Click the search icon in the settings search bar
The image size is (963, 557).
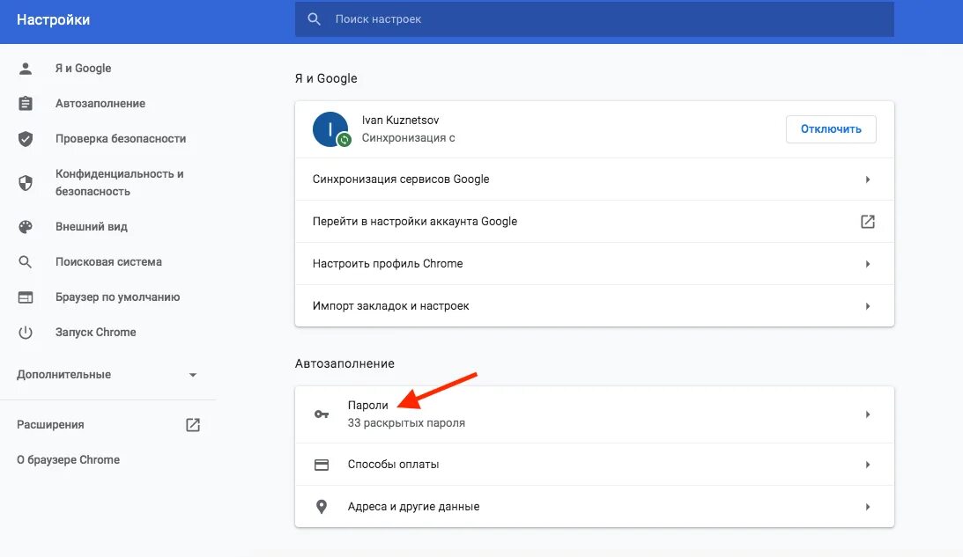314,19
